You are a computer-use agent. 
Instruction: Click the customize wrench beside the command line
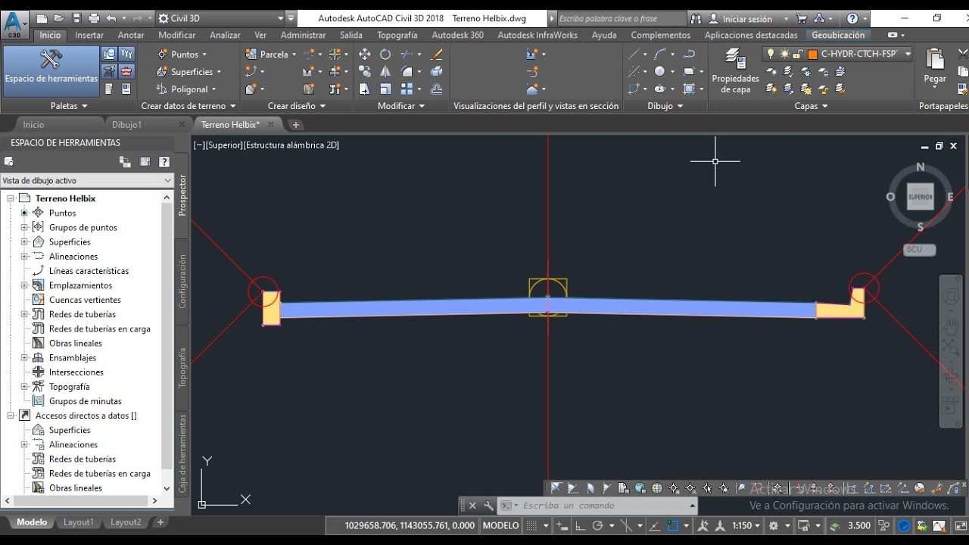488,506
